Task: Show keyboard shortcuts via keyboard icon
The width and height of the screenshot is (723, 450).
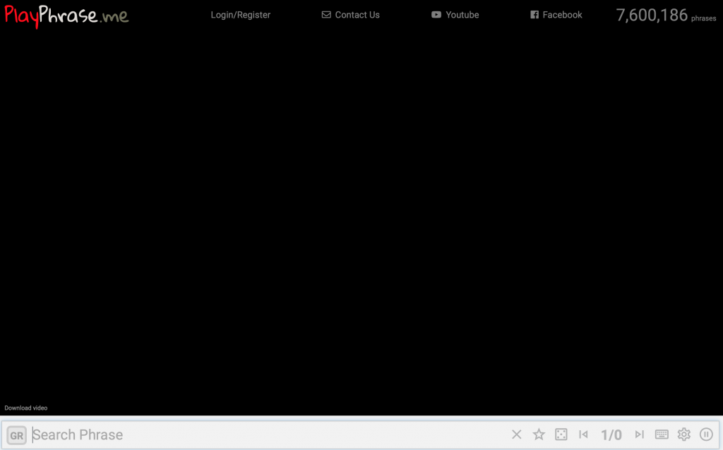Action: pyautogui.click(x=662, y=434)
